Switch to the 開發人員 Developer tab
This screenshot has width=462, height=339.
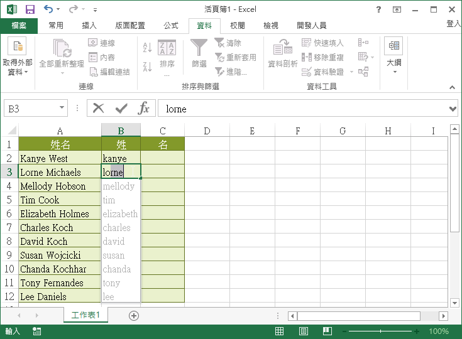(x=311, y=26)
